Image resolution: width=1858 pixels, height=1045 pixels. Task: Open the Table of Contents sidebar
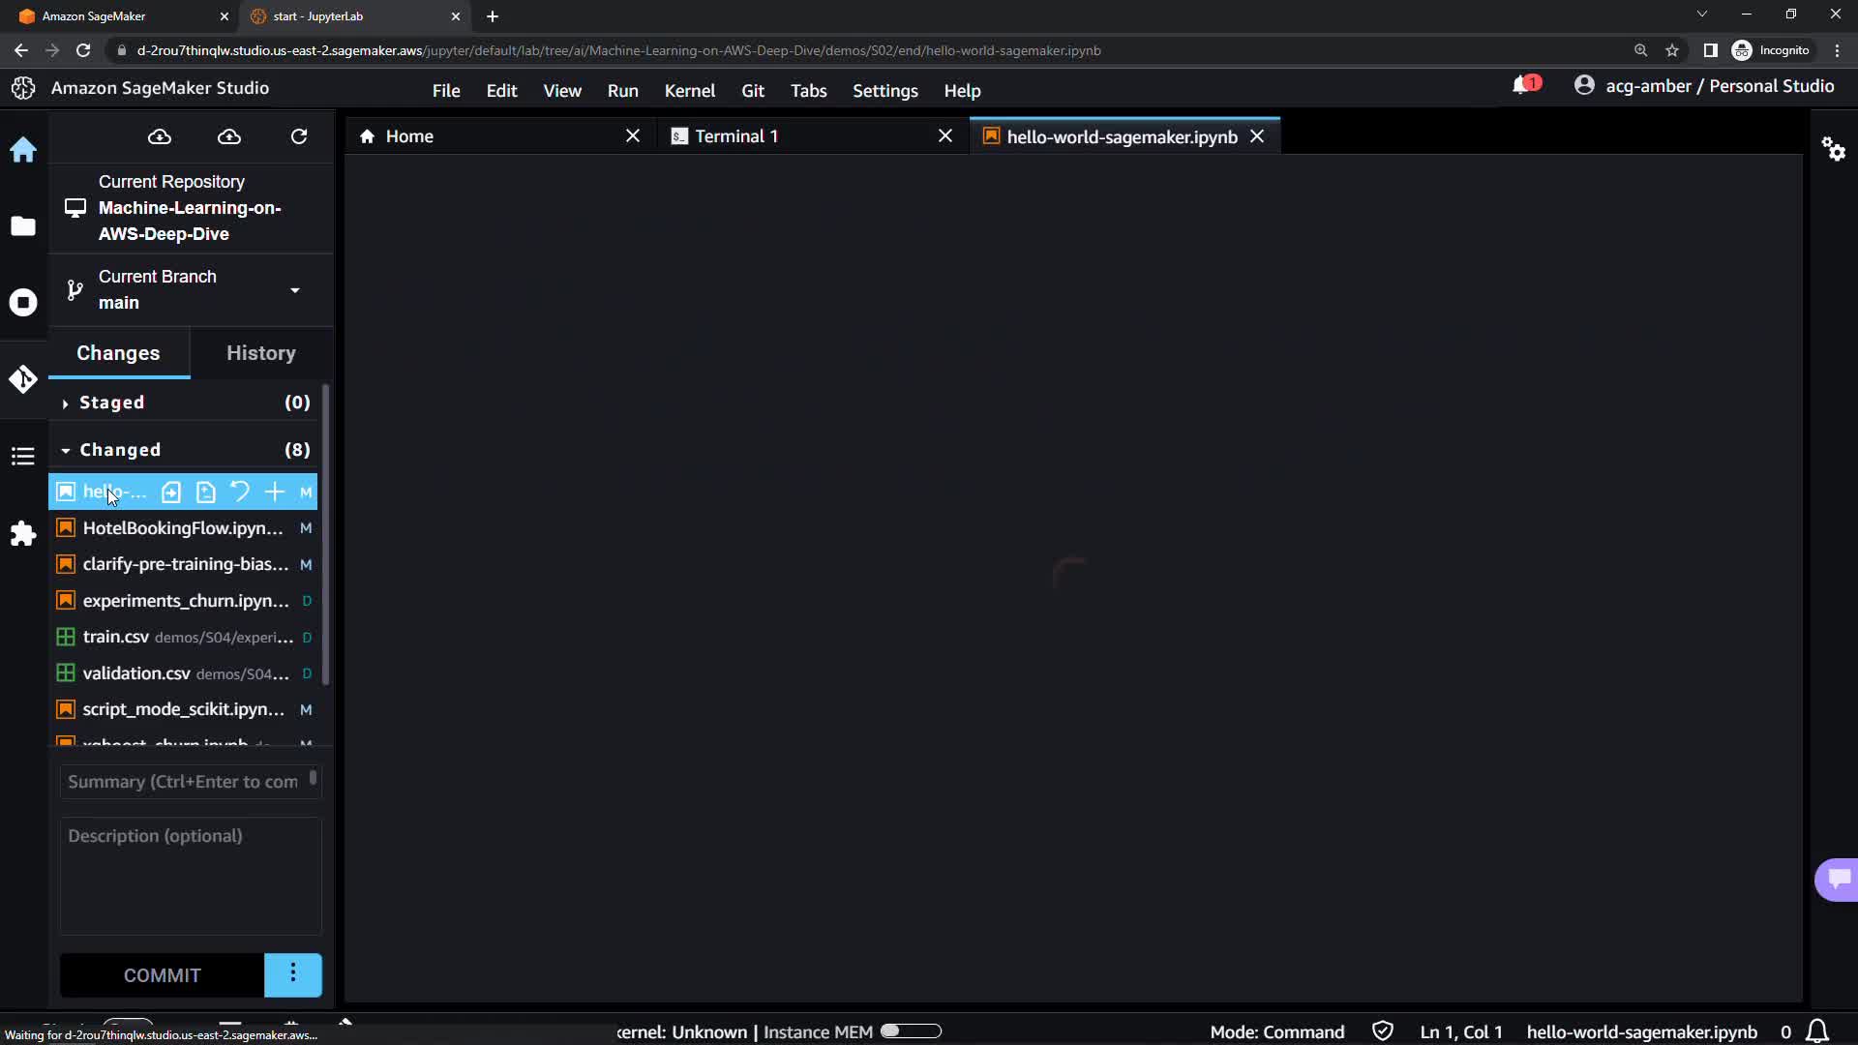23,456
